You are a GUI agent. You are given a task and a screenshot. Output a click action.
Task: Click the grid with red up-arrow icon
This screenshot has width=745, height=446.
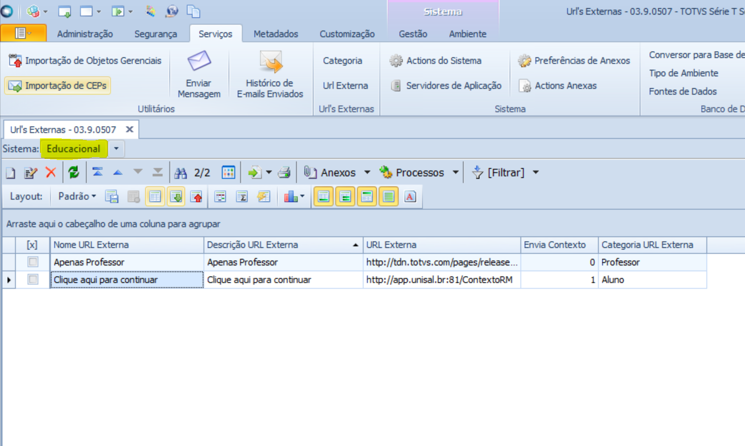197,197
